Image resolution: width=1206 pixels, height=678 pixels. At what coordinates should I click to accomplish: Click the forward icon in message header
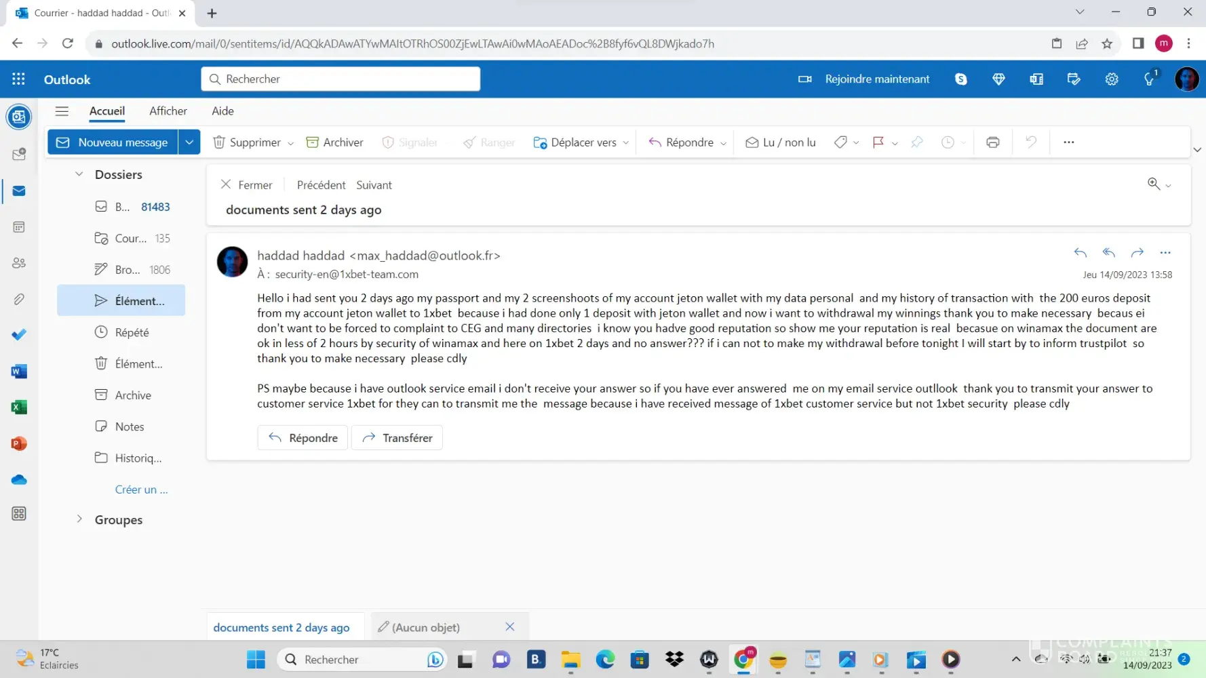click(x=1137, y=253)
